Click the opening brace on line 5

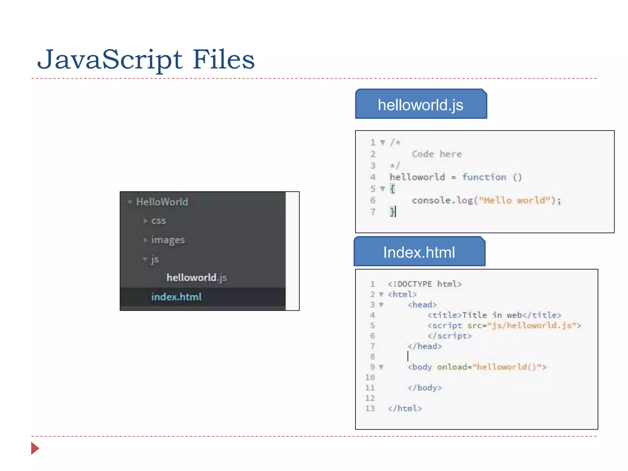(x=392, y=189)
